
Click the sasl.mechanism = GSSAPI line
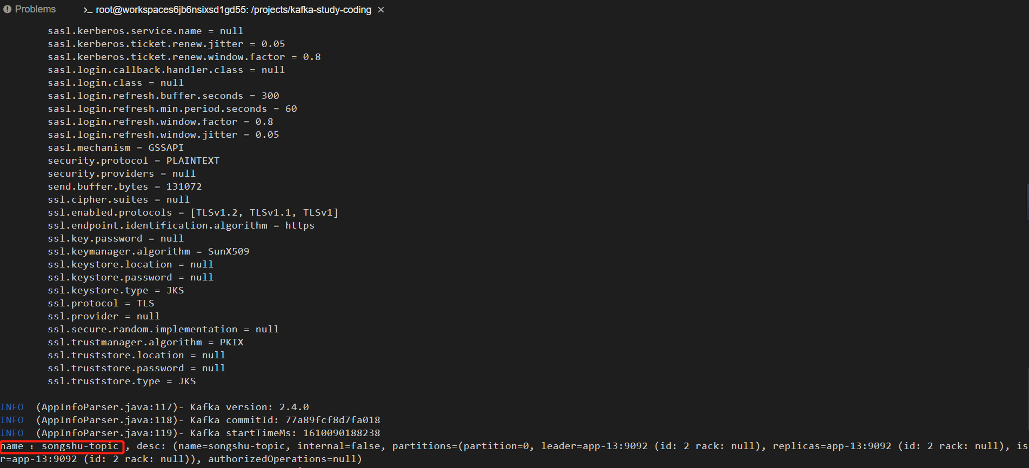[116, 148]
